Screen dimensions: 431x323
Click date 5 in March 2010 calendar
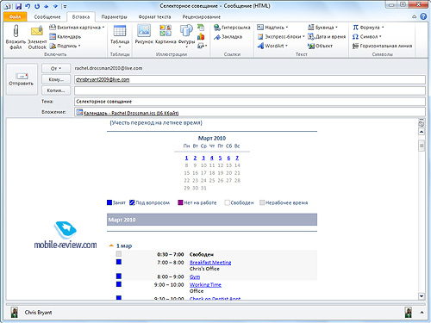(220, 158)
